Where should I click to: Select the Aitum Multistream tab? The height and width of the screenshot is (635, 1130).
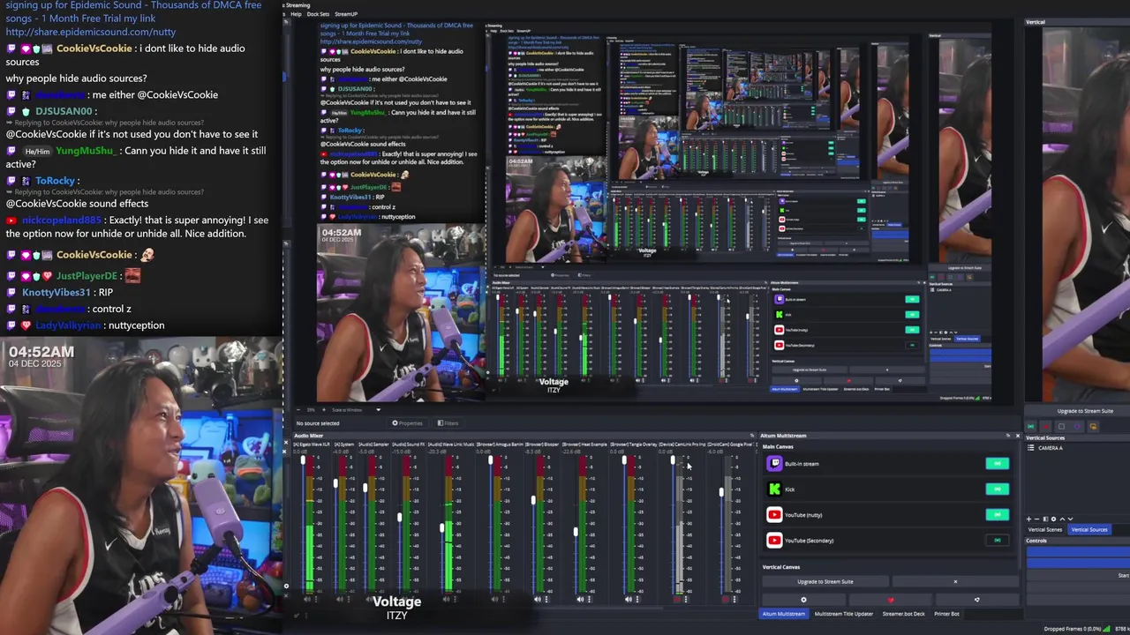point(784,613)
